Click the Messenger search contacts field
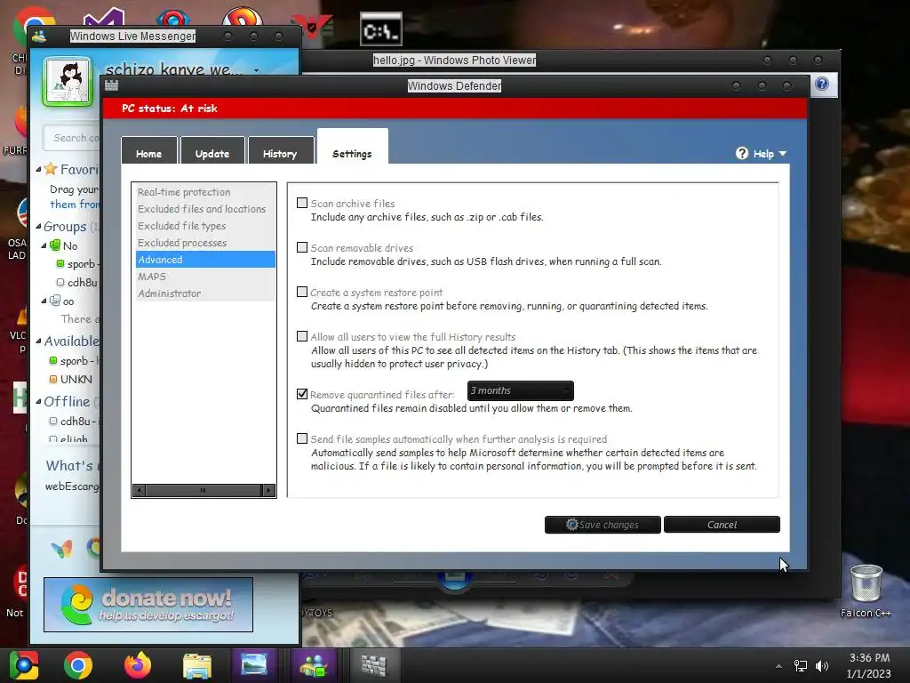The image size is (910, 683). click(x=72, y=138)
